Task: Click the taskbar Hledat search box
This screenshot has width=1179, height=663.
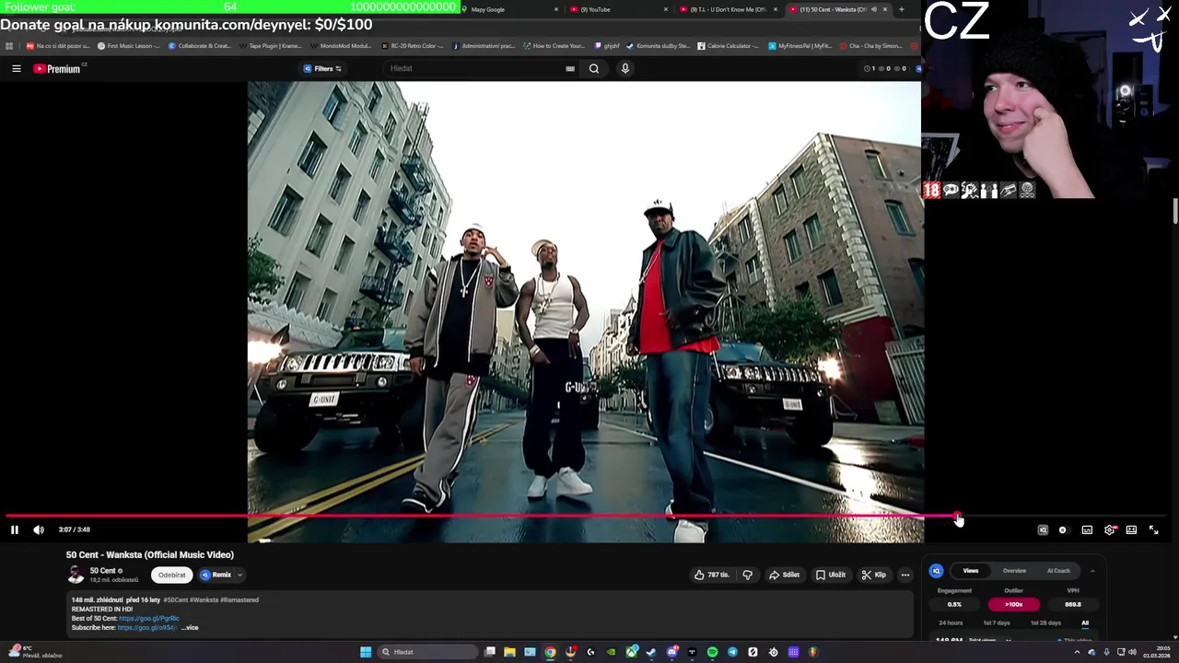Action: tap(427, 652)
